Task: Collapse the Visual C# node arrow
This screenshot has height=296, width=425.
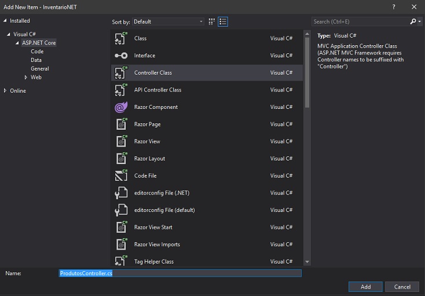Action: pyautogui.click(x=9, y=34)
